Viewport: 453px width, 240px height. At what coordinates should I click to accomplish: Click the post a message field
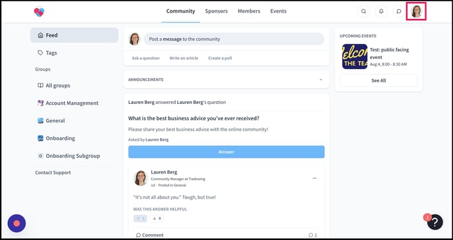(234, 39)
